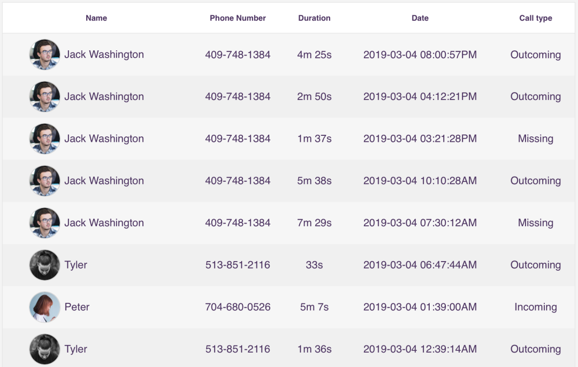Screen dimensions: 578x367
Task: Sort by the Name column header
Action: point(96,18)
